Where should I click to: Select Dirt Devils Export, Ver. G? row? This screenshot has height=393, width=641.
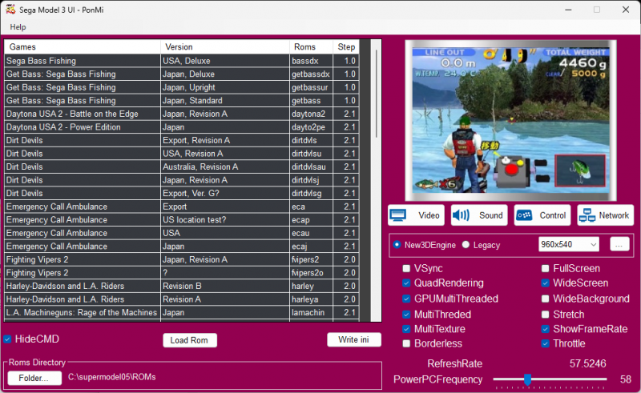182,193
